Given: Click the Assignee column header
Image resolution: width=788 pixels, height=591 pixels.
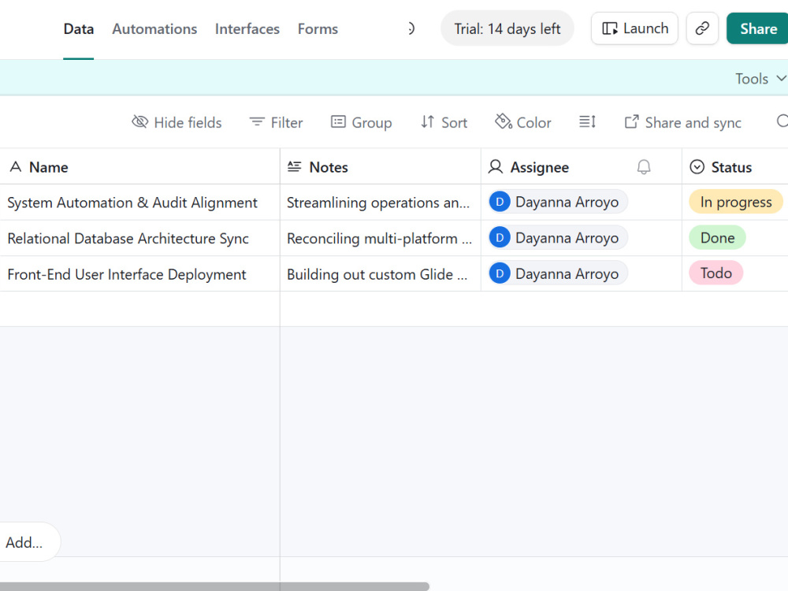Looking at the screenshot, I should (582, 167).
